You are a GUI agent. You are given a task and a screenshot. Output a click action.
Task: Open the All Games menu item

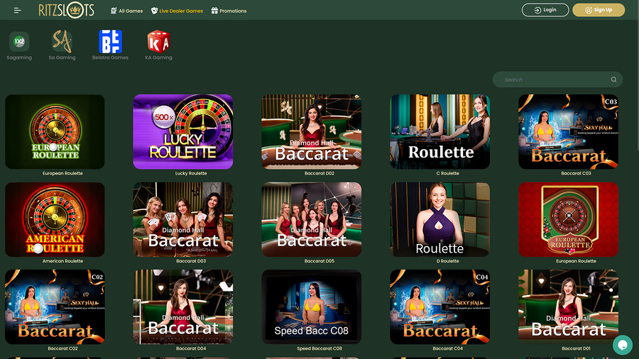click(x=127, y=11)
